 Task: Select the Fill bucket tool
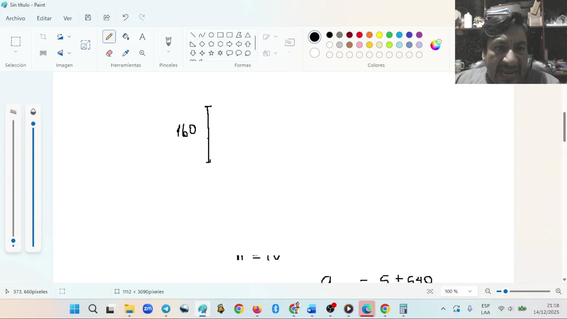[x=126, y=37]
